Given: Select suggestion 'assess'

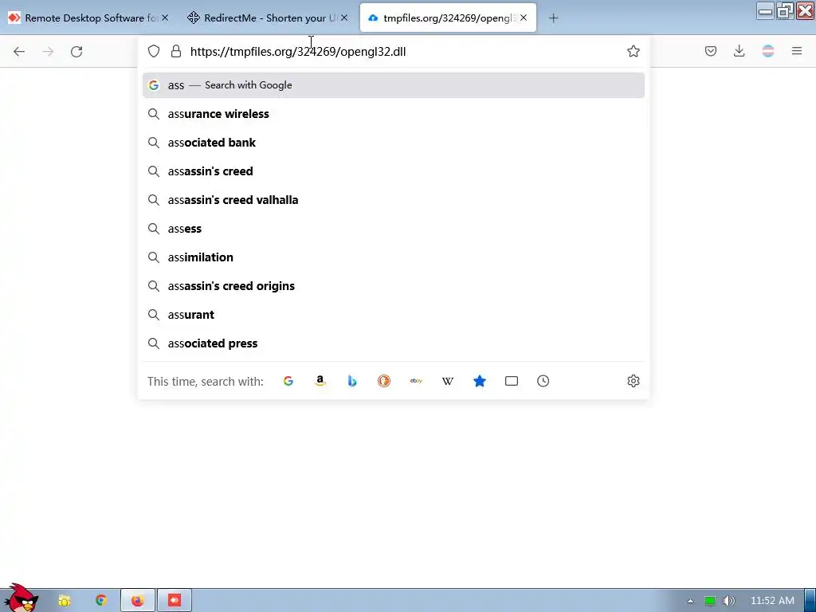Looking at the screenshot, I should [x=394, y=229].
